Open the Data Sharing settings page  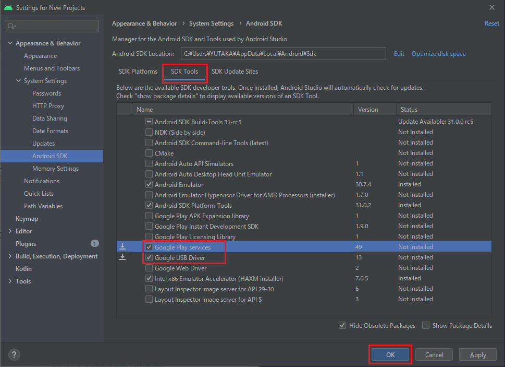[x=50, y=119]
